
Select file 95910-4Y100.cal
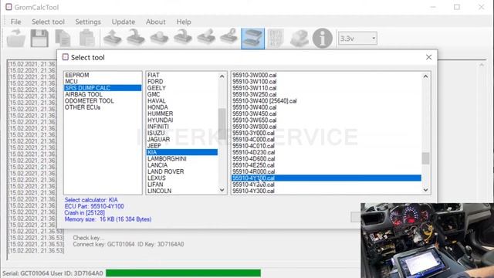(x=327, y=178)
